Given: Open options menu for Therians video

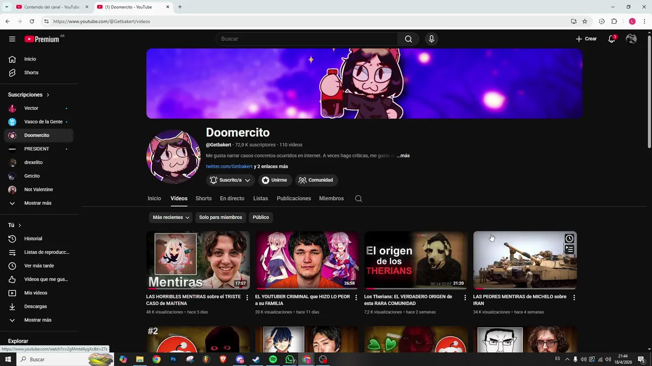Looking at the screenshot, I should (x=465, y=297).
